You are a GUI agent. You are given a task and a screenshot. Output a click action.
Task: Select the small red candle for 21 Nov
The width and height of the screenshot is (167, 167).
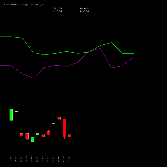point(22,135)
